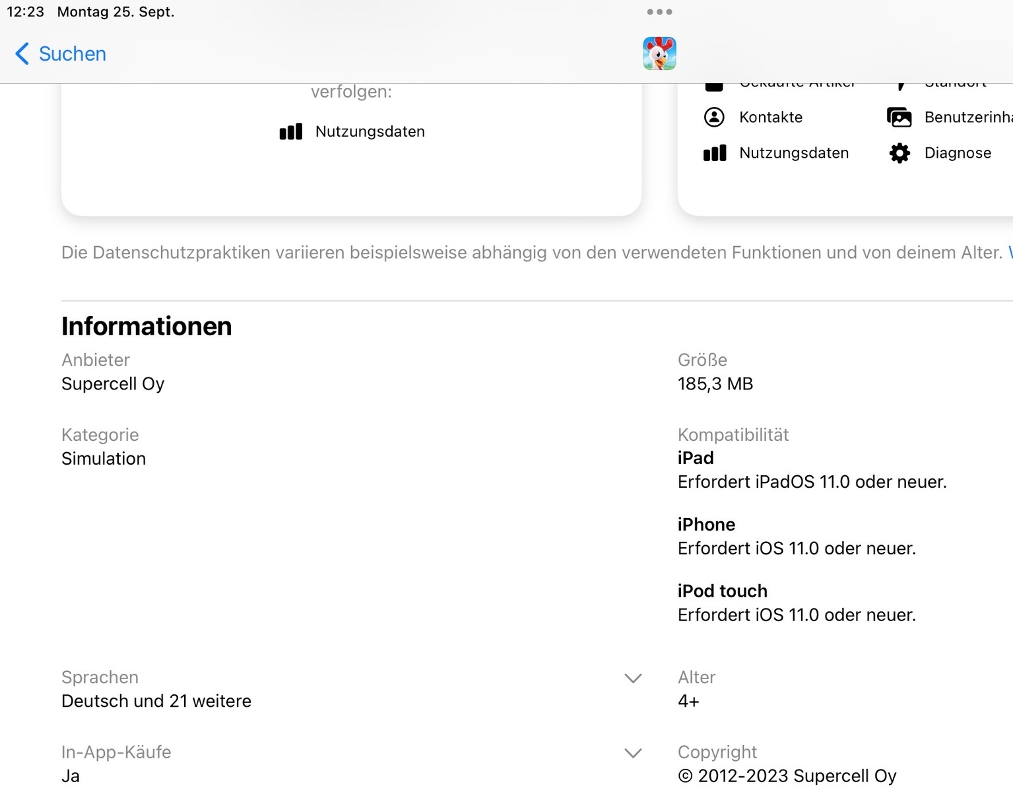Tap the blue back chevron icon
The image size is (1013, 792).
(22, 53)
